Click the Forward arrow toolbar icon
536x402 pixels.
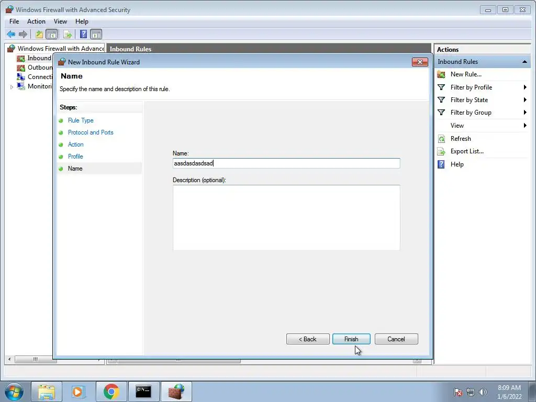point(23,34)
